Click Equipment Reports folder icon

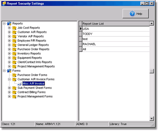14,58
